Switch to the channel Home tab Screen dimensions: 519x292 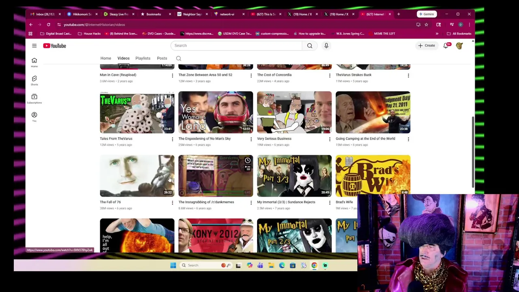[105, 58]
